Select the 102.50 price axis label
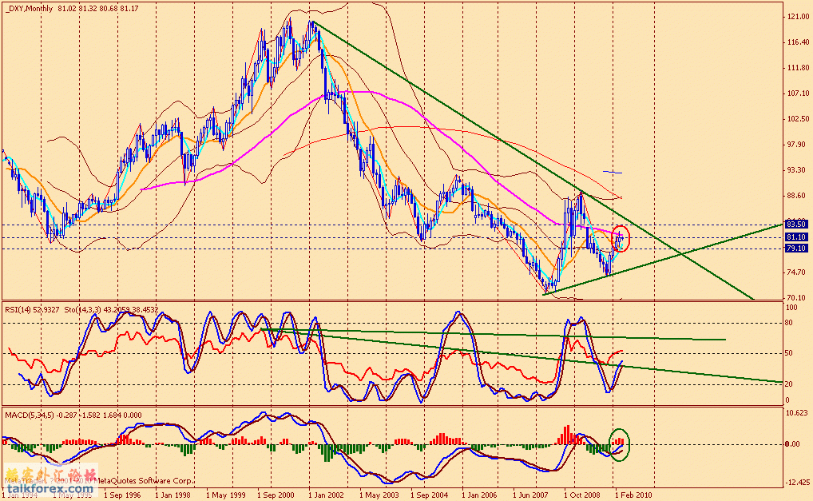813x501 pixels. (x=798, y=119)
